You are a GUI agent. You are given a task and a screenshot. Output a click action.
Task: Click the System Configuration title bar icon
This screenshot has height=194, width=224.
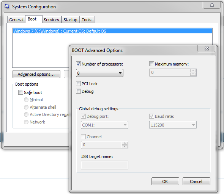(7, 6)
